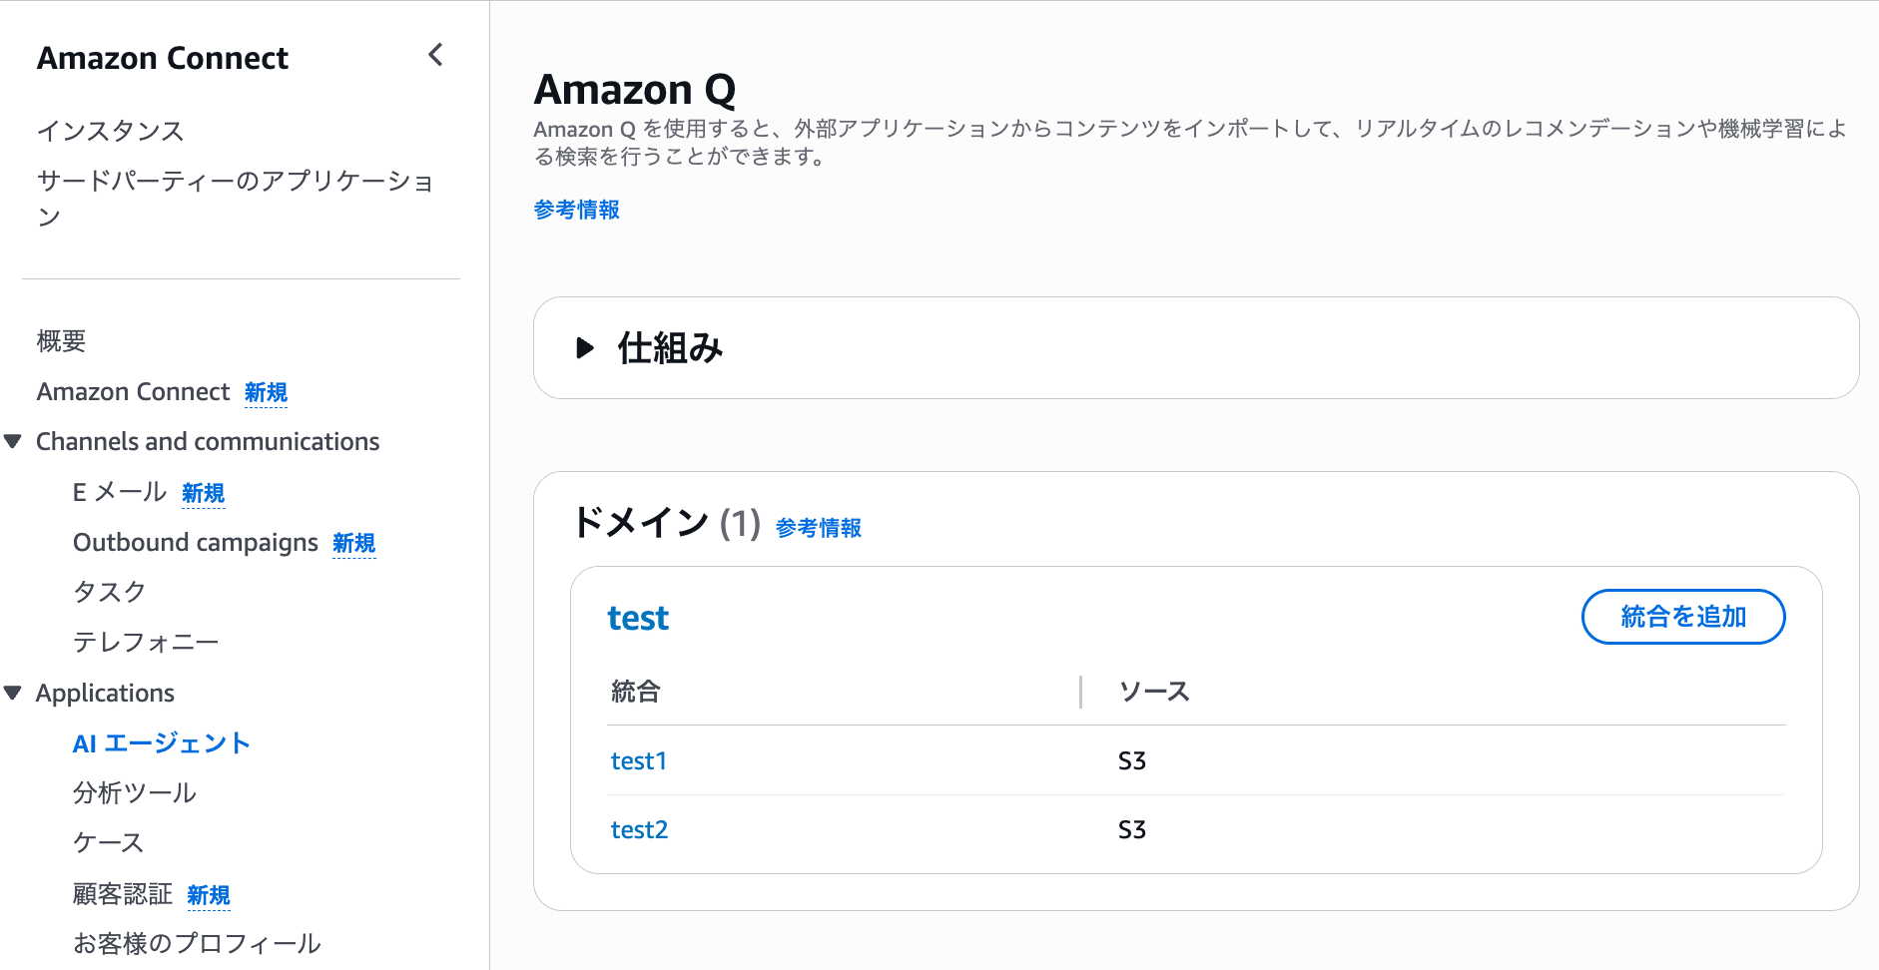
Task: Collapse the Amazon Connect navigation sidebar
Action: 436,55
